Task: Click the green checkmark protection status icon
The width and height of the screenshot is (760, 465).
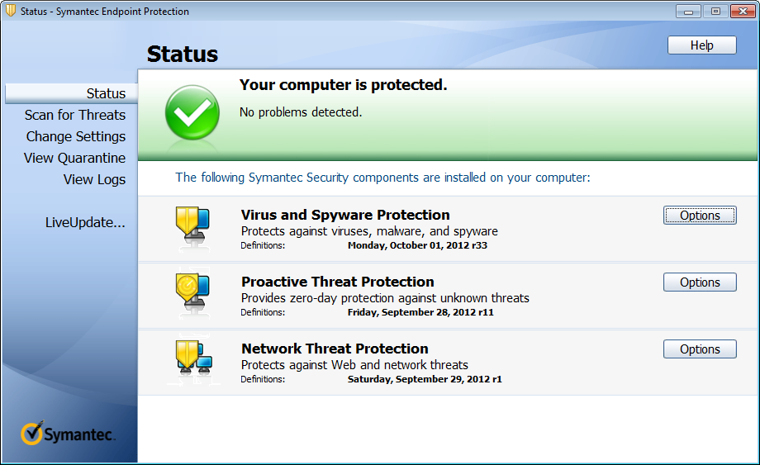Action: point(192,112)
